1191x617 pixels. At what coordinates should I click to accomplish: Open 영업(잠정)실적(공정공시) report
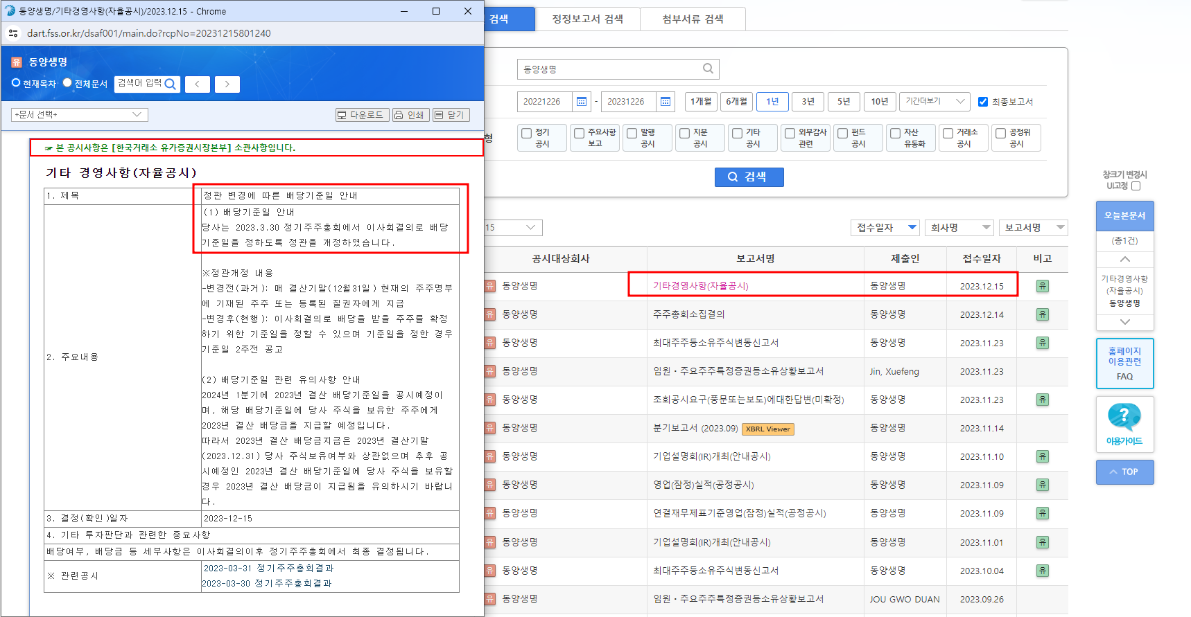click(704, 485)
